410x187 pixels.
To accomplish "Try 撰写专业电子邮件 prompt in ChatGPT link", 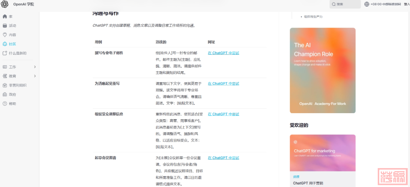I will point(223,53).
